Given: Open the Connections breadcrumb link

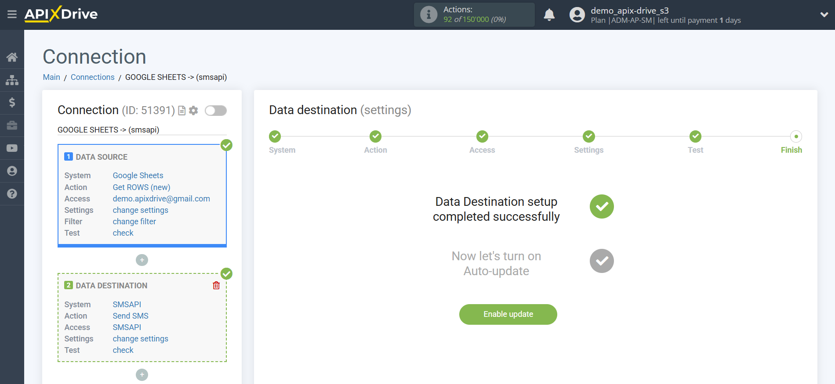Looking at the screenshot, I should click(x=93, y=77).
